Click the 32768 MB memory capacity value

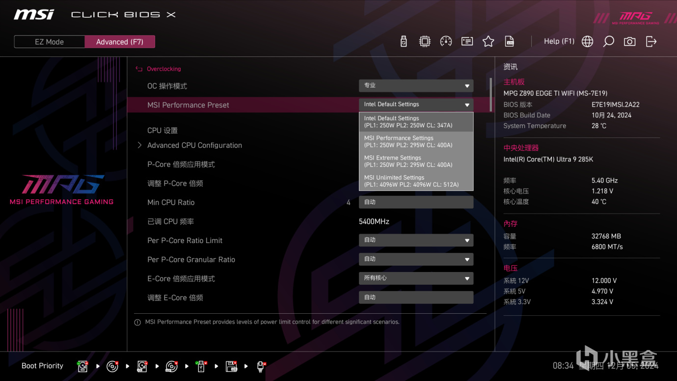[x=606, y=236]
